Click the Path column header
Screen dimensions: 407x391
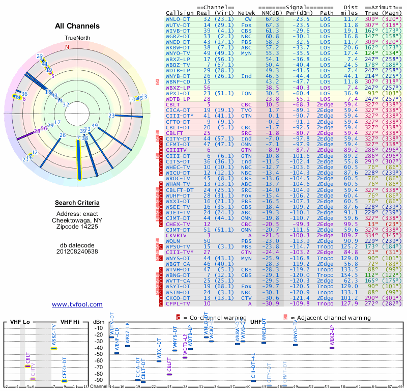tap(327, 13)
